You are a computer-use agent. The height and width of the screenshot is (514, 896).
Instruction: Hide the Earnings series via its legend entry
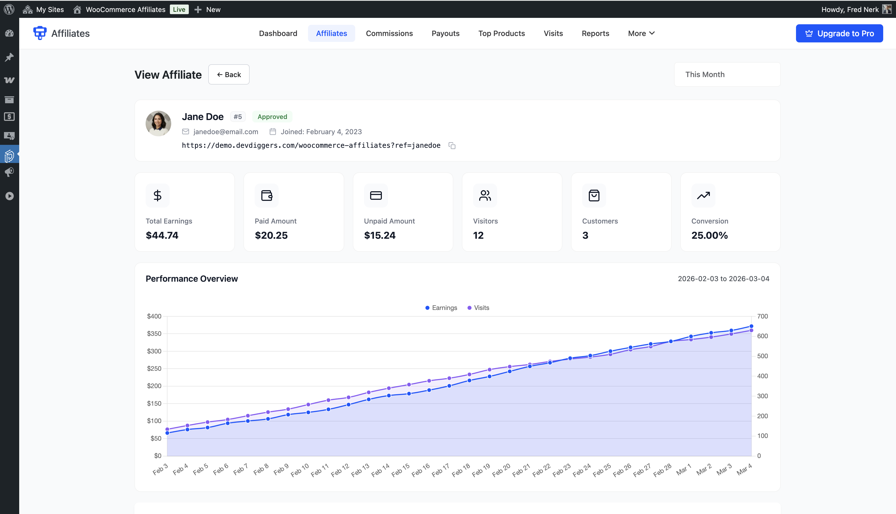[x=441, y=308]
